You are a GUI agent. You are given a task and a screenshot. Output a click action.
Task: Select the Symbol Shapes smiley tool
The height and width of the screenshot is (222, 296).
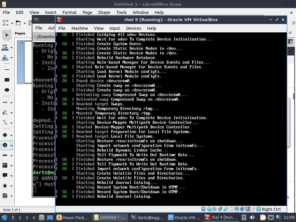(x=5, y=145)
